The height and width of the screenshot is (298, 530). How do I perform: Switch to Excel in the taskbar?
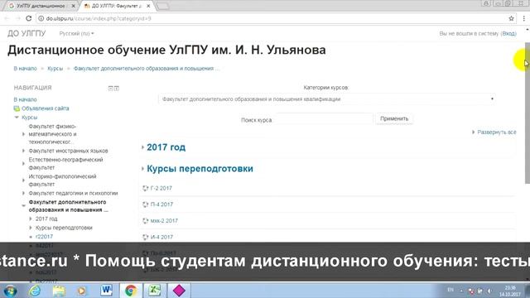click(155, 291)
